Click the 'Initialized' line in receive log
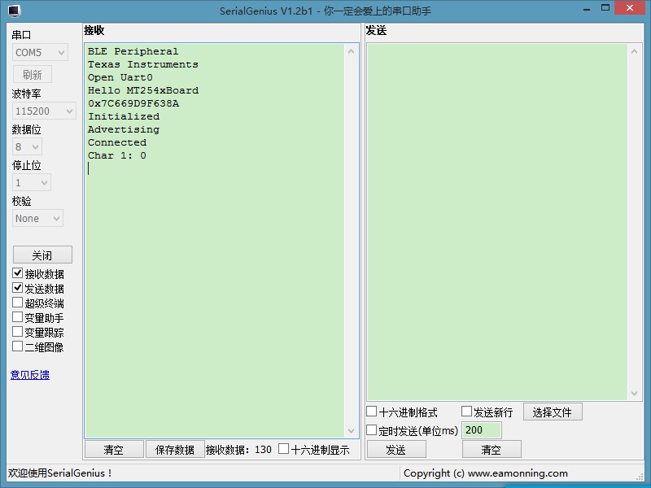This screenshot has height=488, width=651. pyautogui.click(x=124, y=116)
